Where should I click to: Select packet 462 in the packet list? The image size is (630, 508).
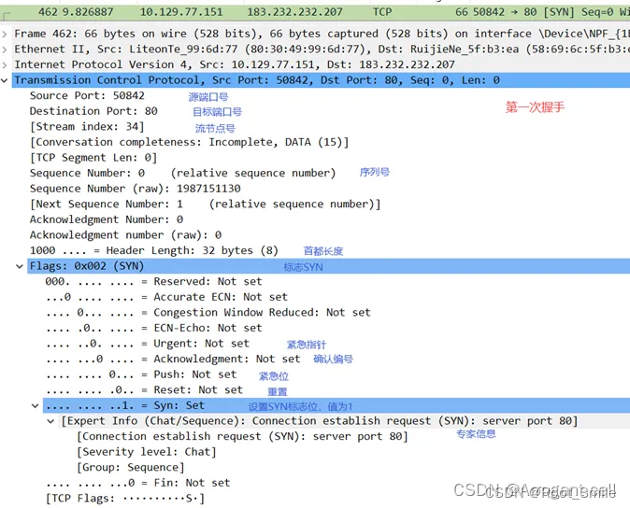click(x=280, y=11)
